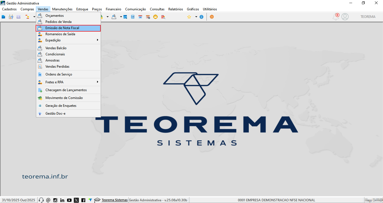Click the TEOREMA user name label

click(x=368, y=17)
